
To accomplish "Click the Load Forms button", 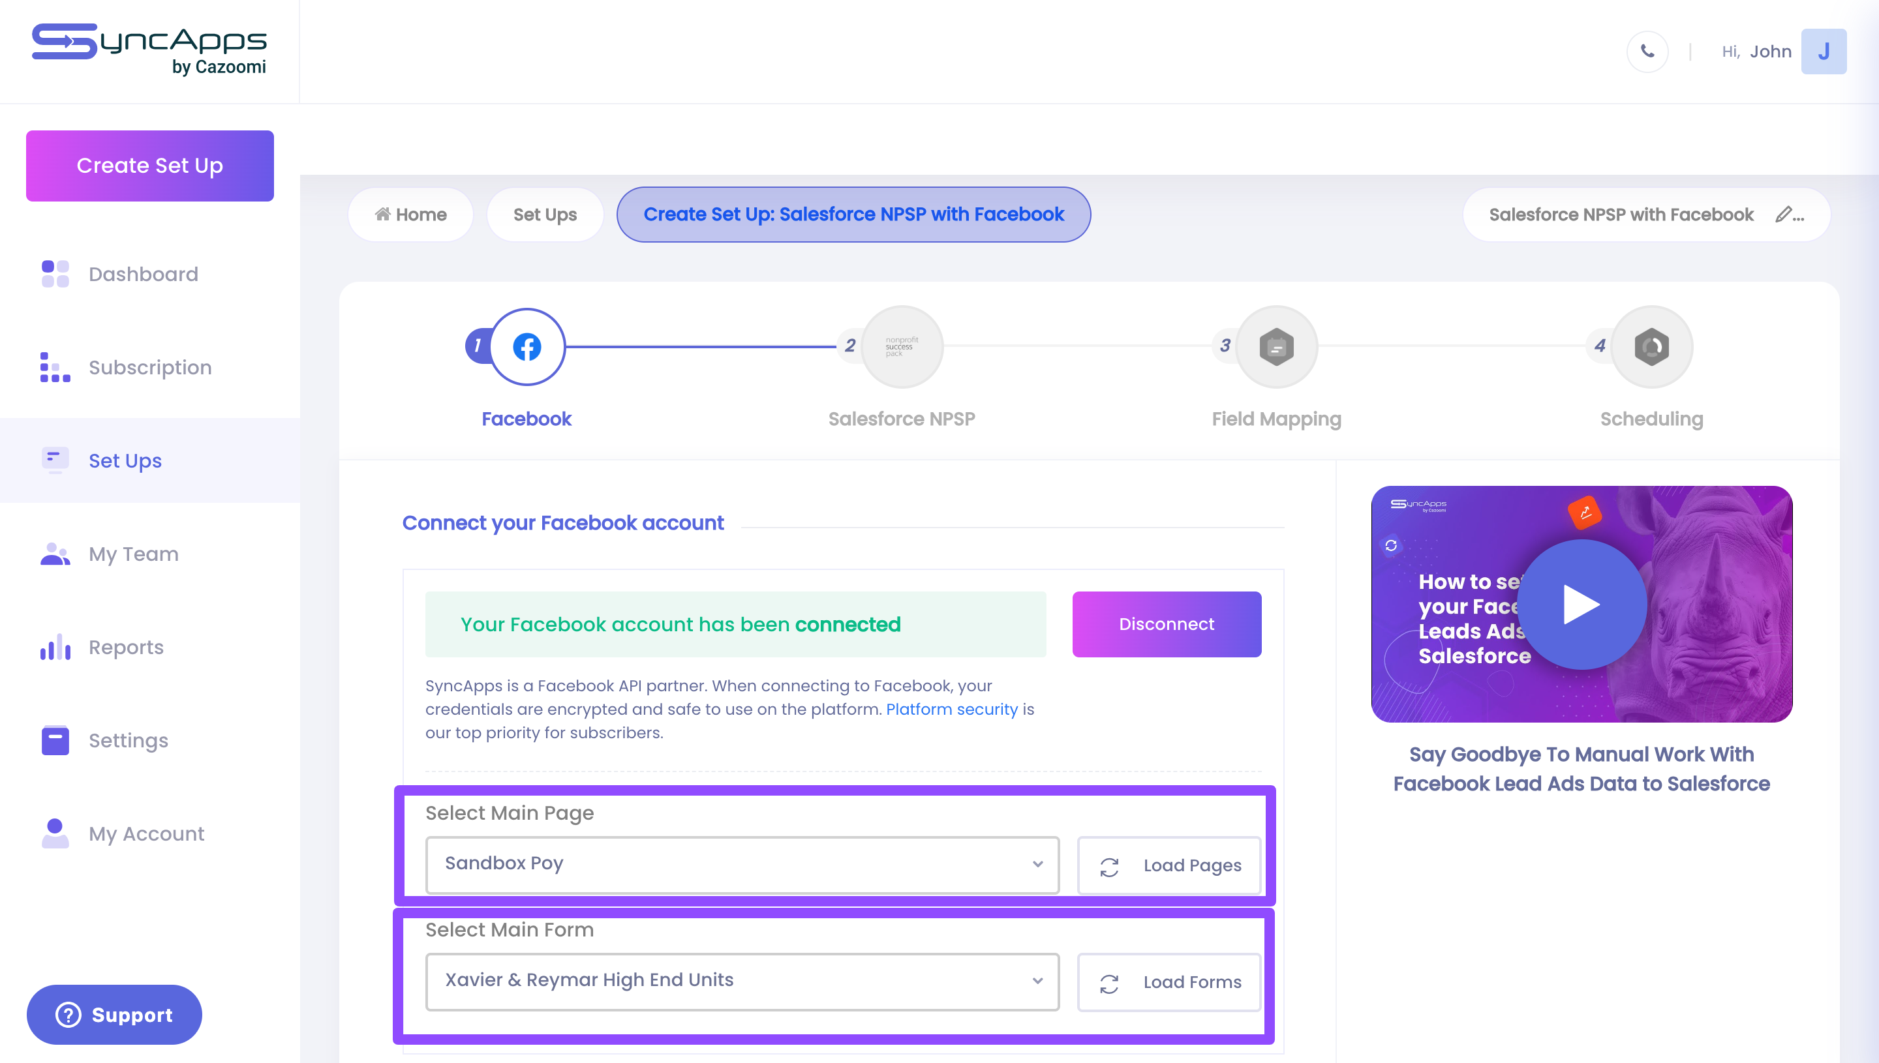I will coord(1169,983).
